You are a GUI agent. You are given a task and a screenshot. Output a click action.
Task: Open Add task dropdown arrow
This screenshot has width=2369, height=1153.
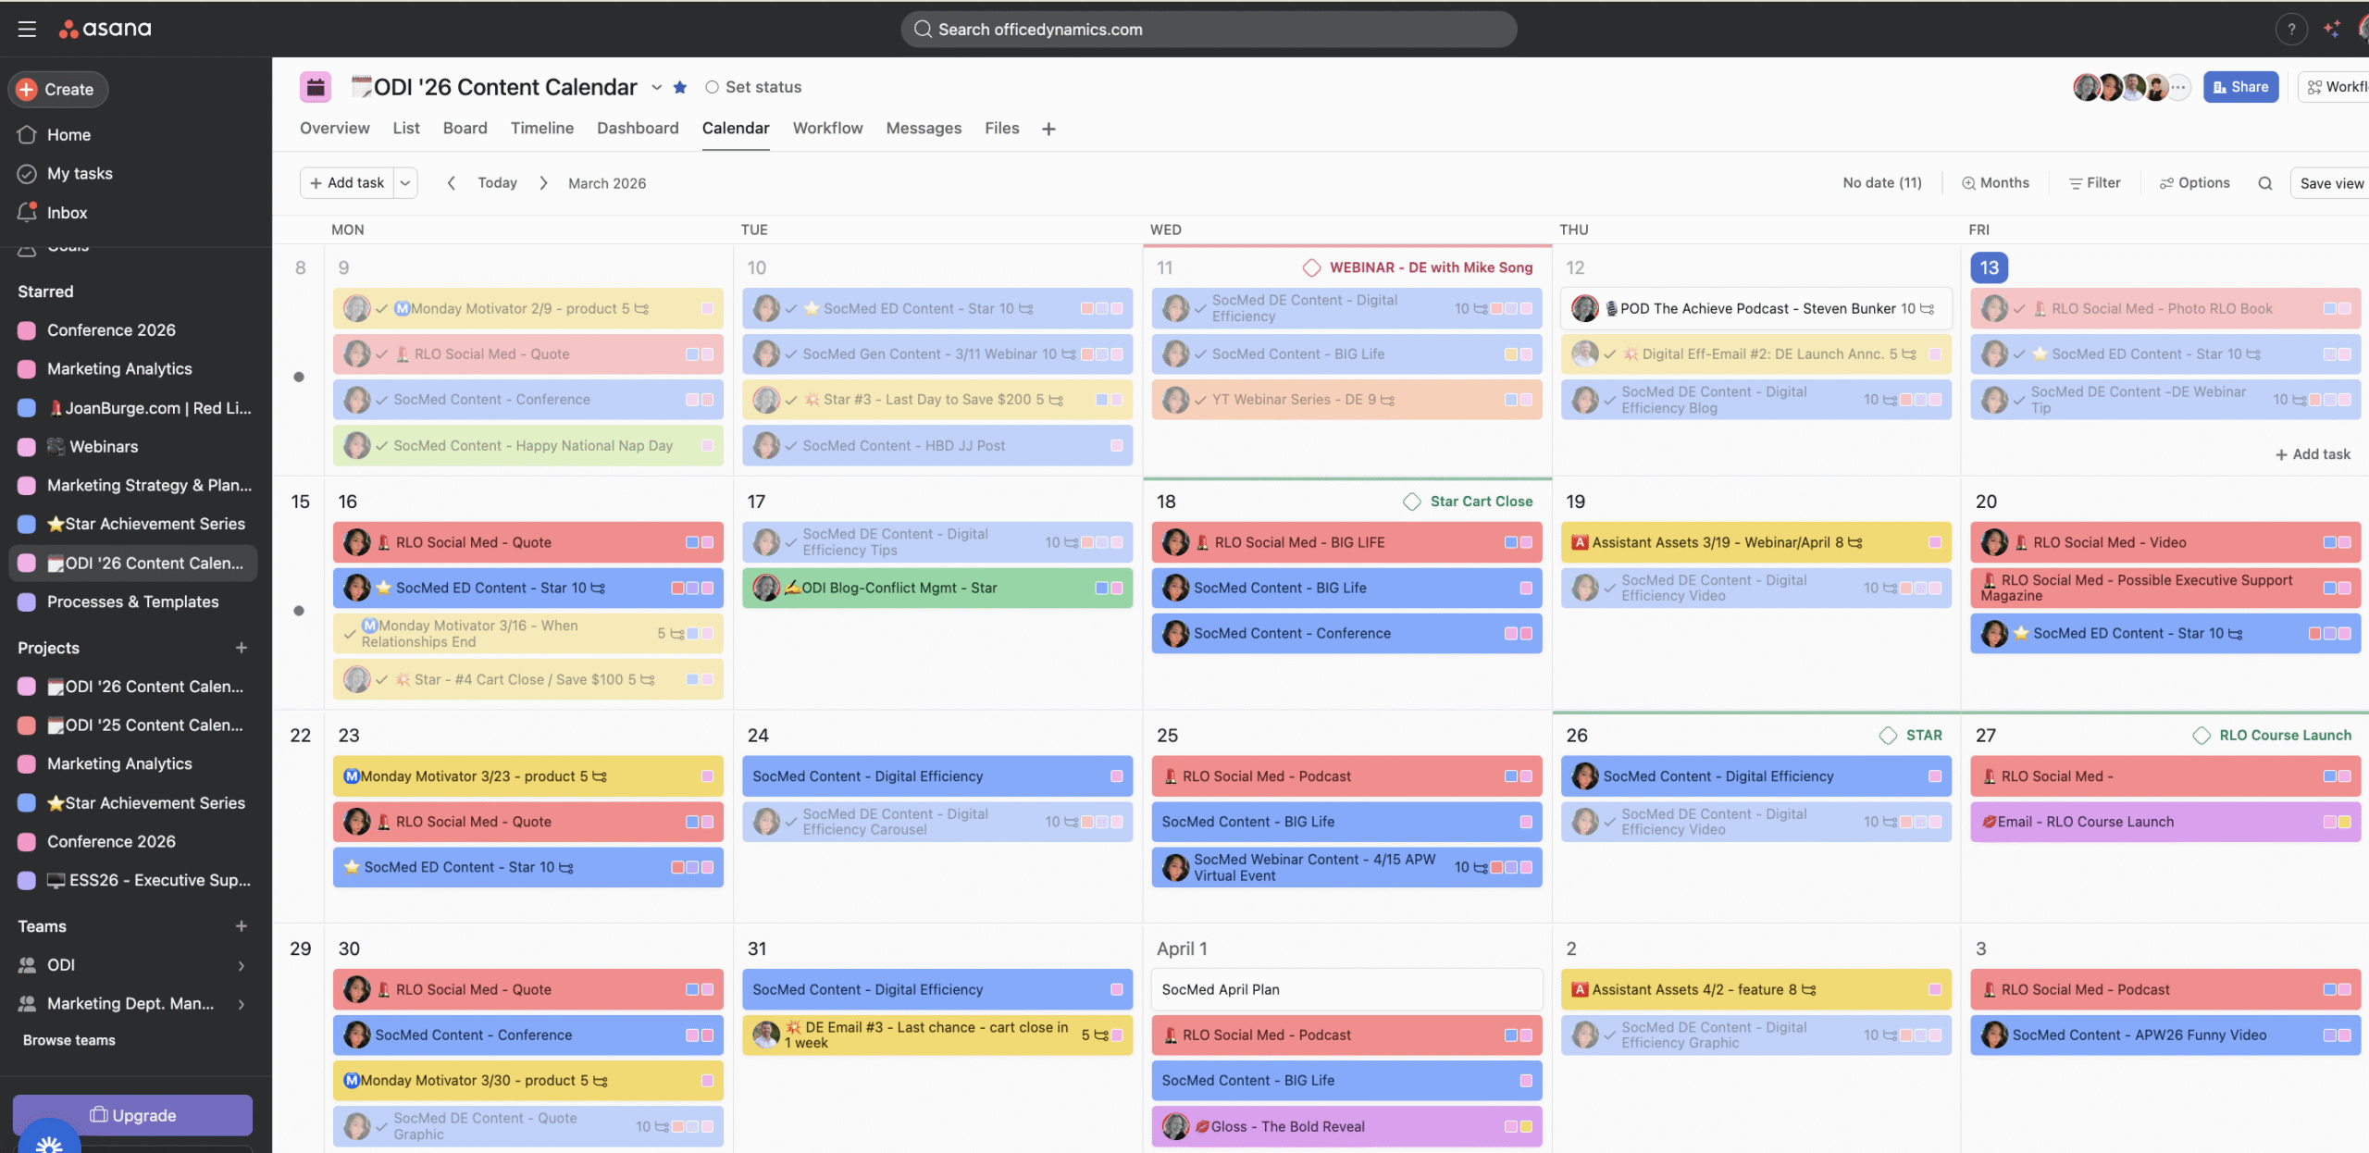point(405,183)
